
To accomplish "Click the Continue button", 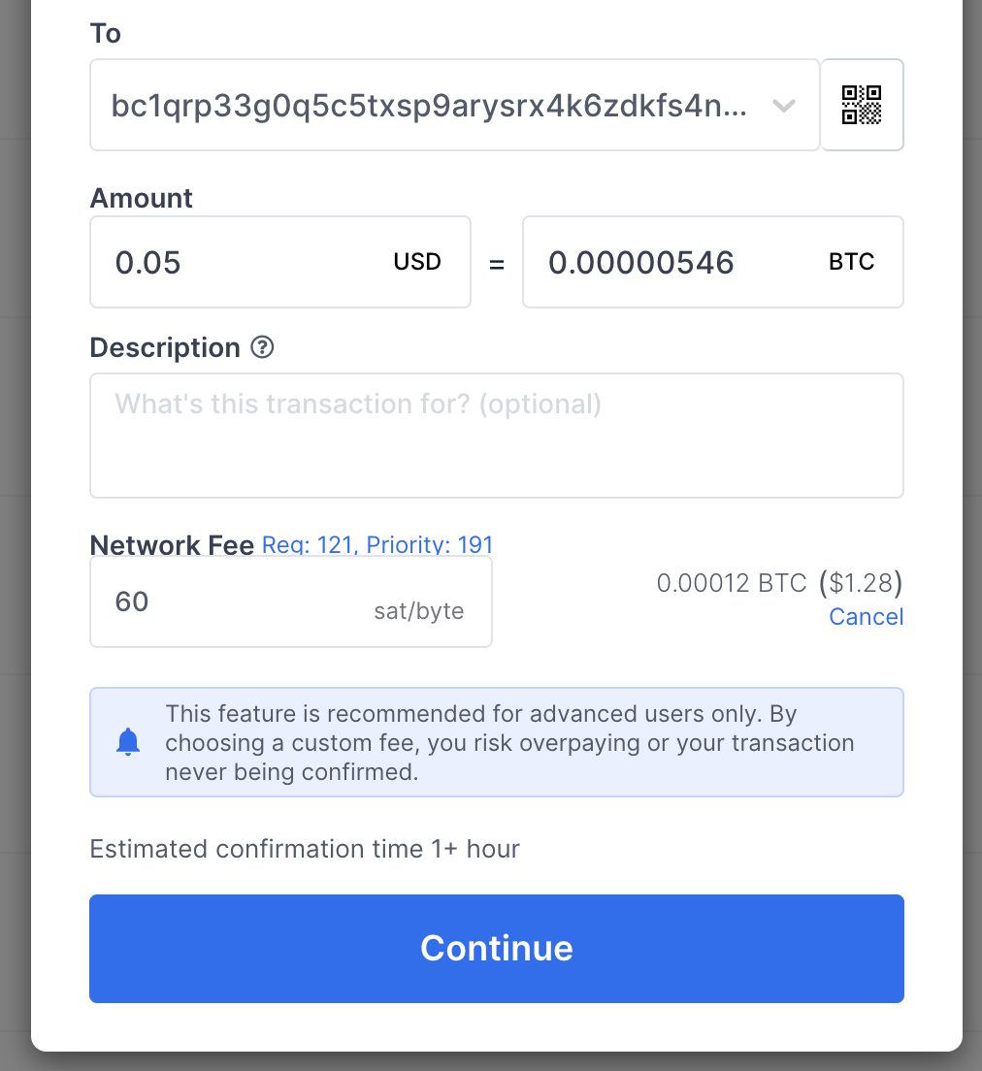I will point(497,949).
